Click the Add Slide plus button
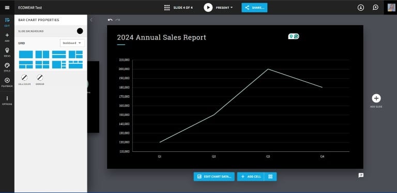The width and height of the screenshot is (397, 193). (376, 98)
